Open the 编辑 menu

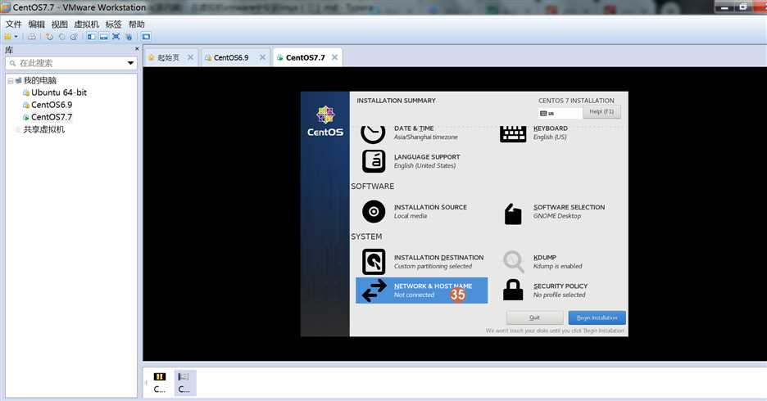(x=37, y=24)
